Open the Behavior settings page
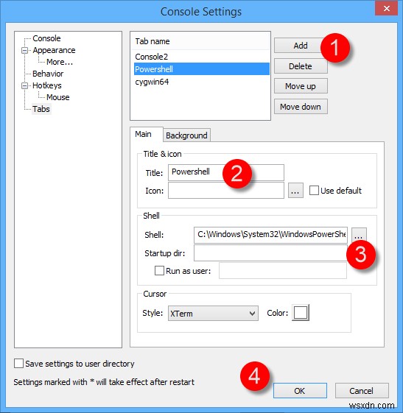This screenshot has width=403, height=413. (48, 74)
